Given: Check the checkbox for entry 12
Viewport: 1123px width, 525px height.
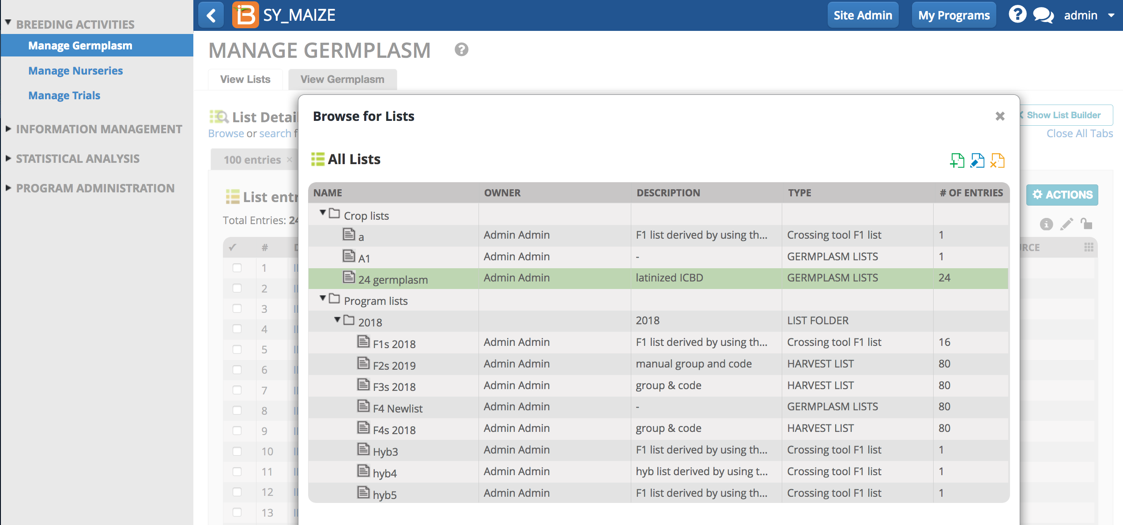Looking at the screenshot, I should (237, 492).
